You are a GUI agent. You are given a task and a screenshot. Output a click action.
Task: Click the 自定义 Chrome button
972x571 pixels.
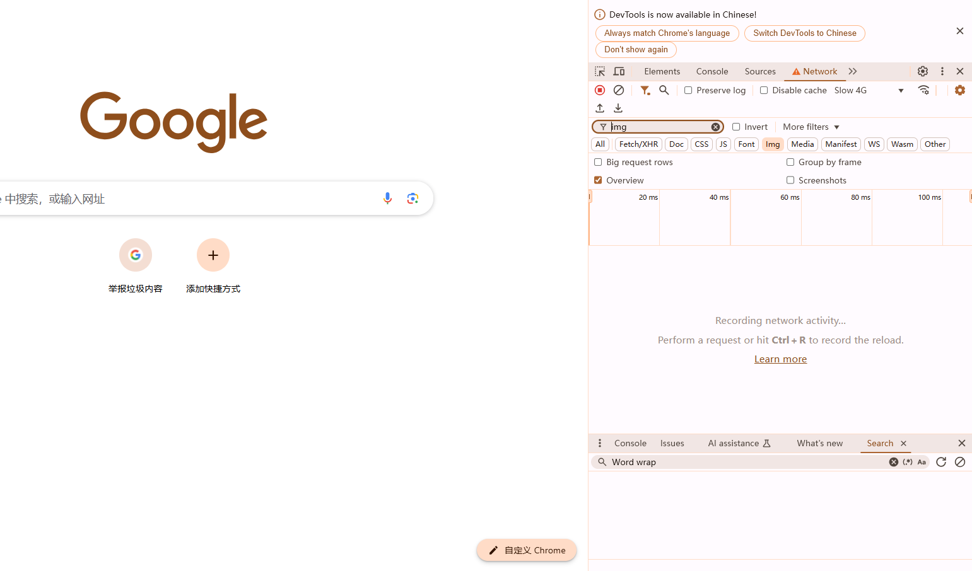tap(527, 550)
